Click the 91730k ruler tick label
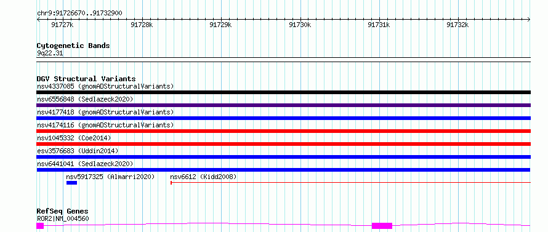 pyautogui.click(x=300, y=25)
